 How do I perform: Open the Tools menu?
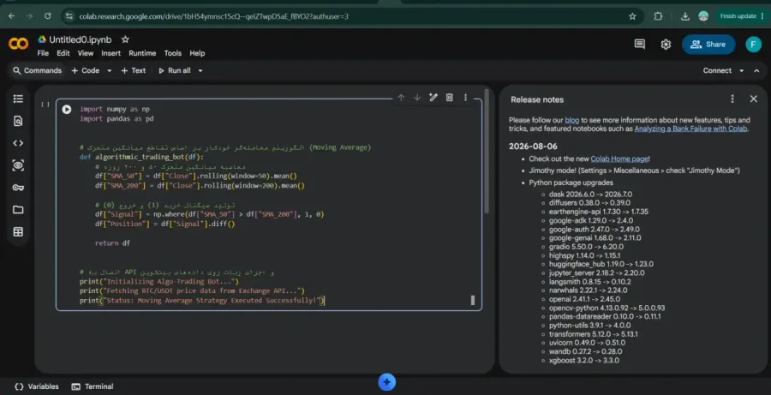172,53
